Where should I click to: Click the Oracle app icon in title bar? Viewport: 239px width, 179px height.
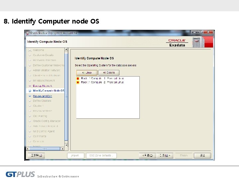[x=28, y=33]
